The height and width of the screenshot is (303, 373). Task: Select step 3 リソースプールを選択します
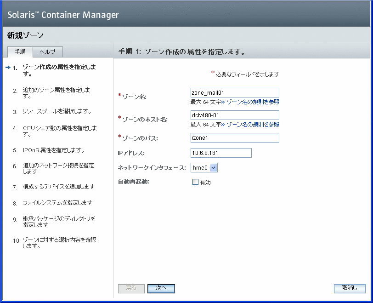tap(57, 111)
